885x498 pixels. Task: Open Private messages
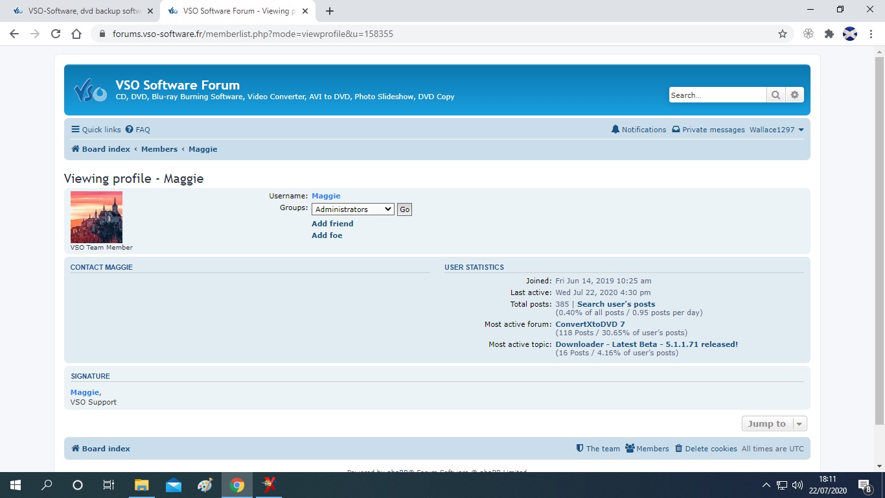(x=709, y=130)
